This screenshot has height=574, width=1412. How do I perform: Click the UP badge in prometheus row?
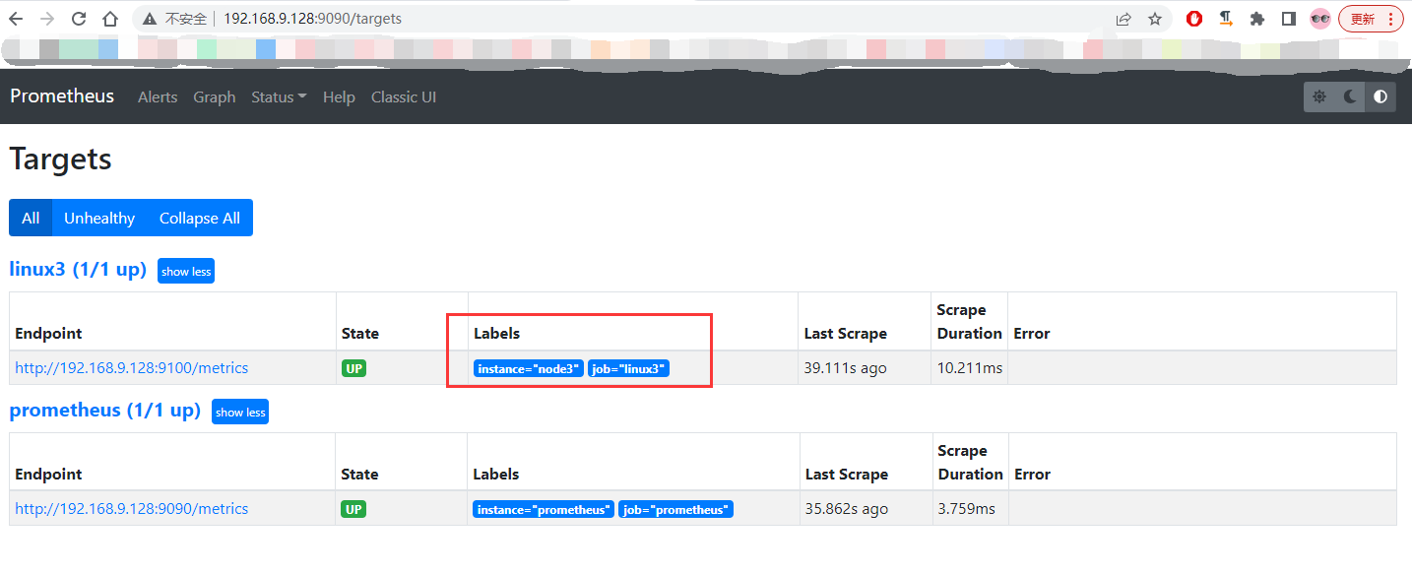click(353, 509)
